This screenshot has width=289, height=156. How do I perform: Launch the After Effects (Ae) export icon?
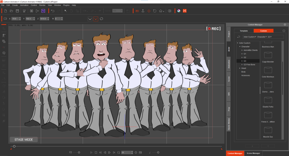tap(43, 11)
